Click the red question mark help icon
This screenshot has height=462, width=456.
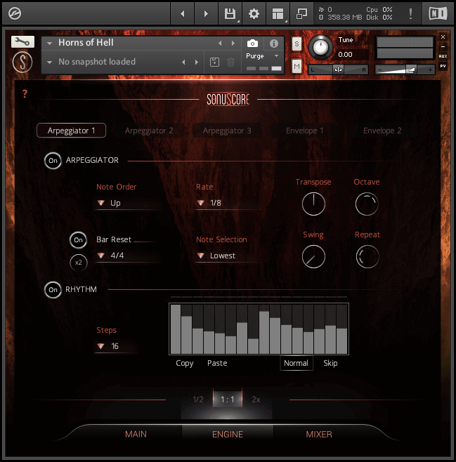pos(25,94)
